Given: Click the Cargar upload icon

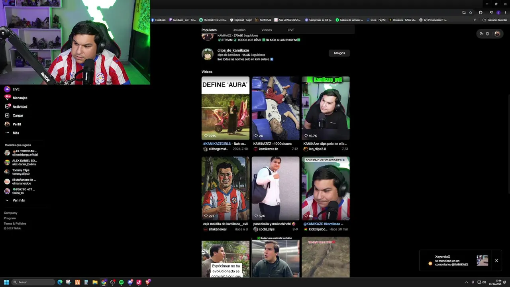Looking at the screenshot, I should coord(7,116).
